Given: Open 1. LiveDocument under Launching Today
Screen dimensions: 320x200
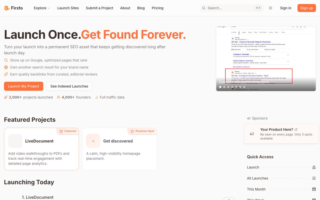Looking at the screenshot, I should click(38, 197).
